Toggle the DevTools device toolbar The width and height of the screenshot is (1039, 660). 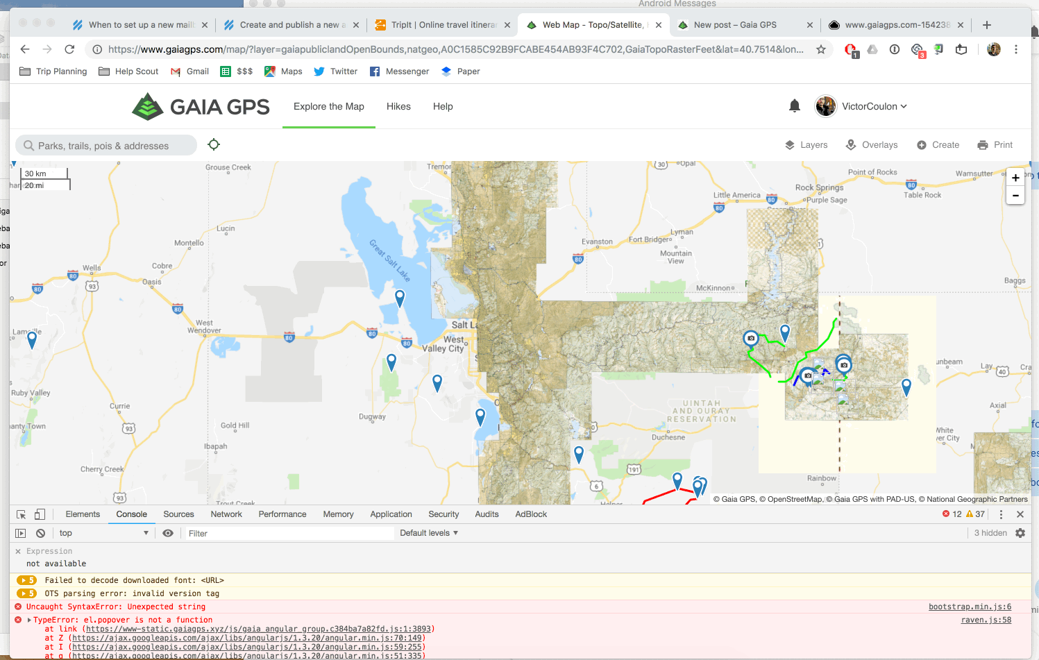tap(40, 514)
